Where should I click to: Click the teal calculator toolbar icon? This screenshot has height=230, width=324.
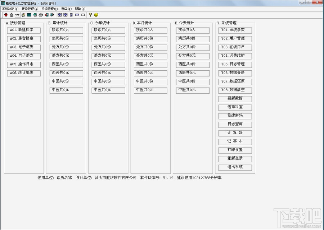(29, 15)
